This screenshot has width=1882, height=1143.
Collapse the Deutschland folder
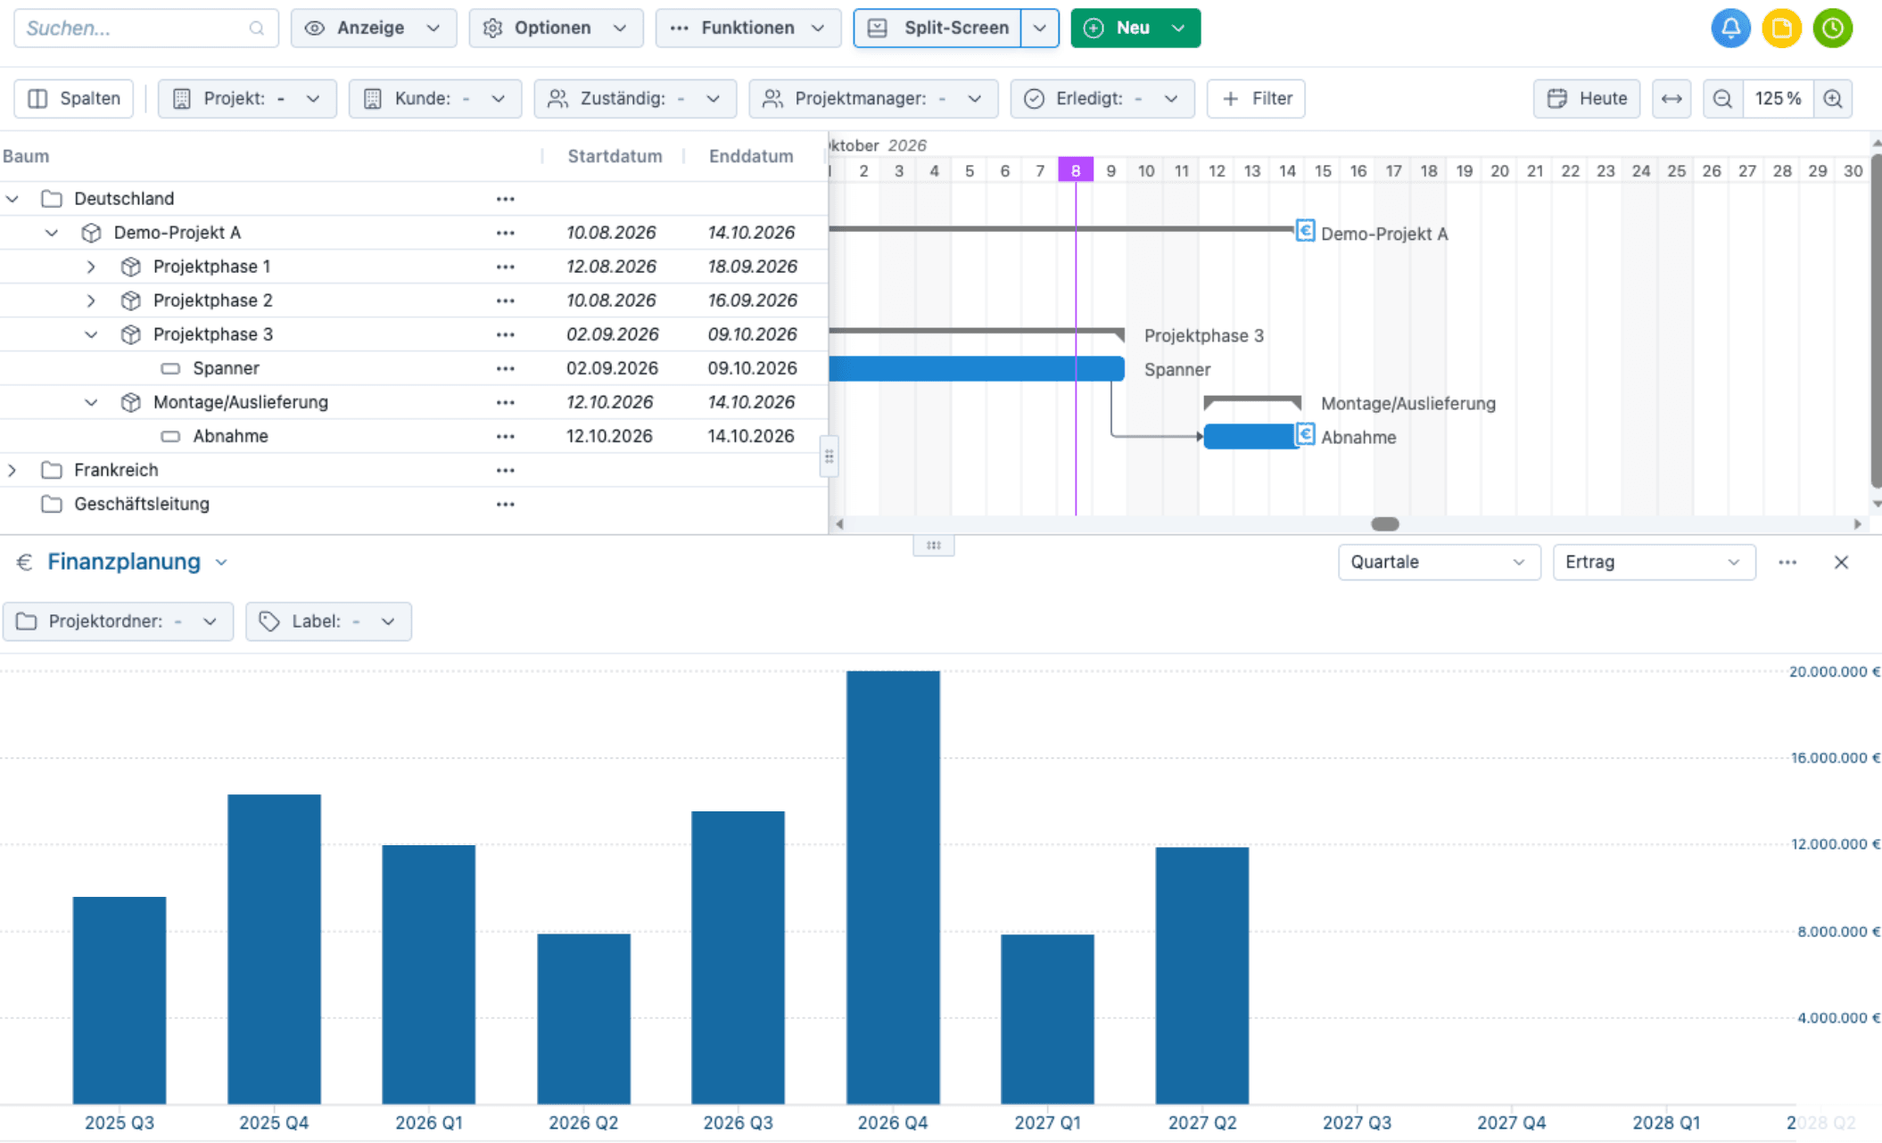pyautogui.click(x=12, y=199)
